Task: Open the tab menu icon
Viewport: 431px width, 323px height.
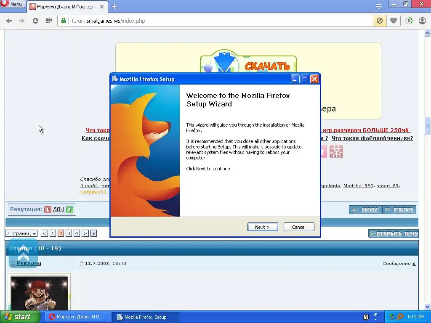Action: 379,6
